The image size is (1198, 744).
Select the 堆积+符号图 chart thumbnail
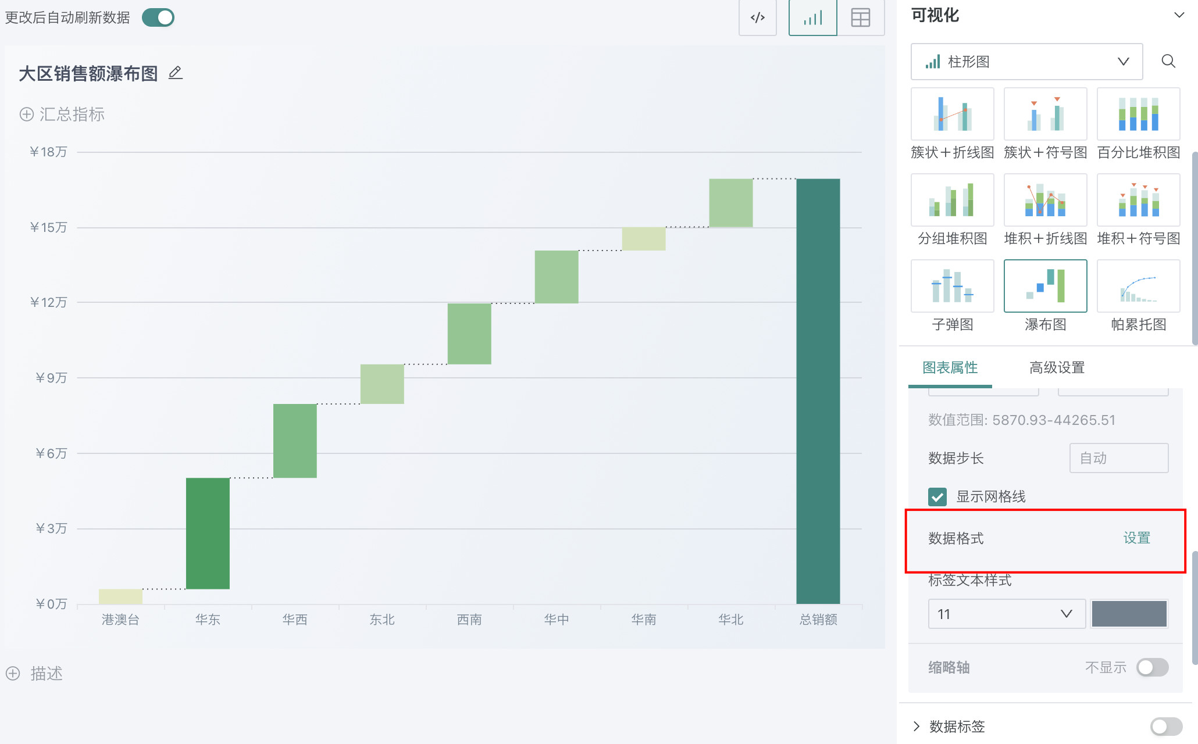[1138, 201]
